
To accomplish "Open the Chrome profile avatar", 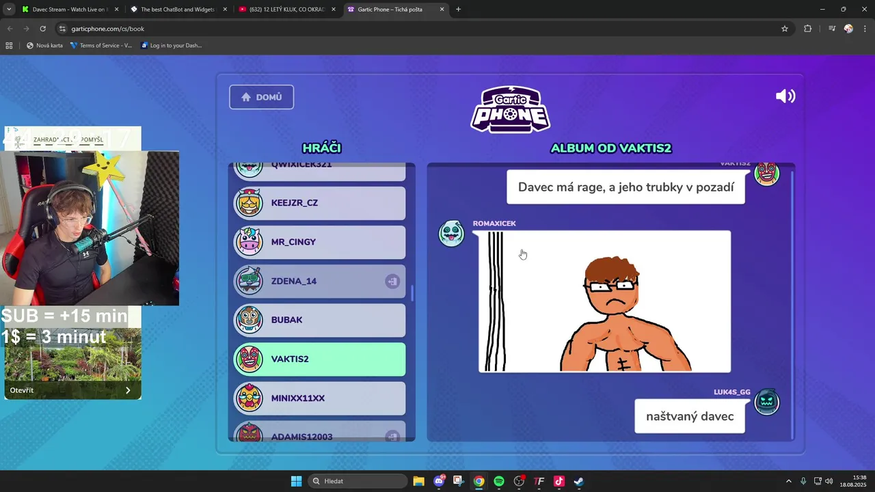I will [848, 29].
